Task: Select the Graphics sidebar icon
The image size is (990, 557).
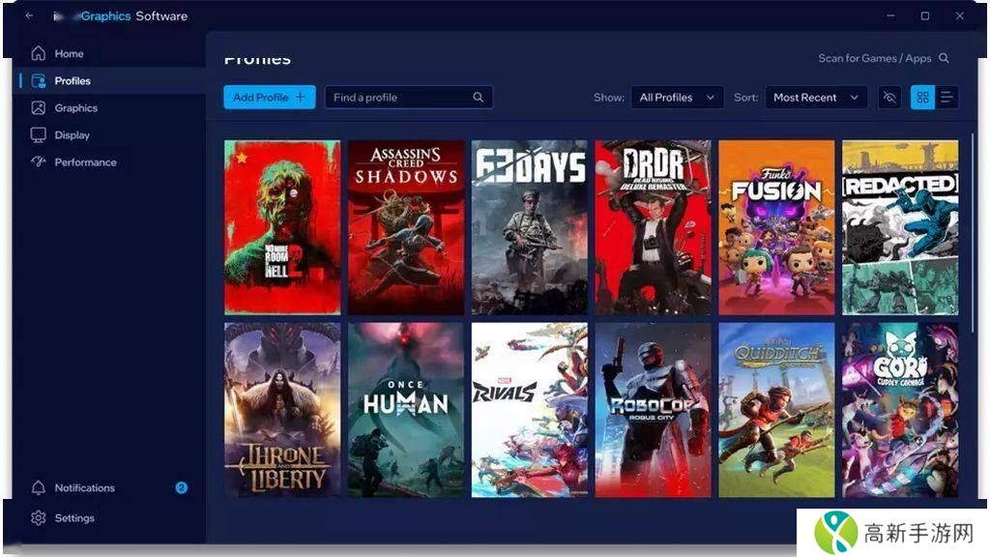Action: [39, 108]
